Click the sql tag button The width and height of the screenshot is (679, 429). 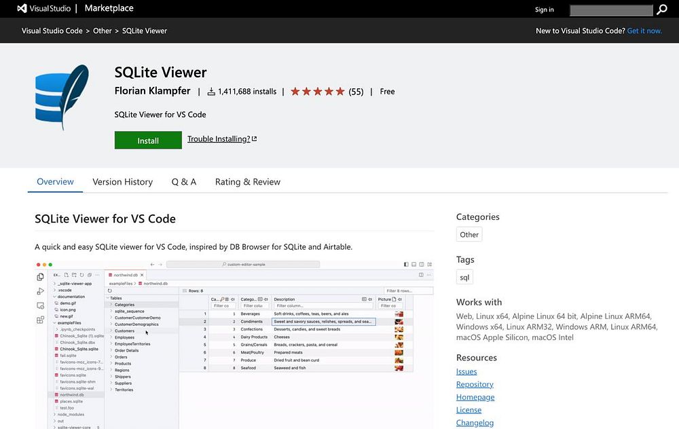(464, 278)
